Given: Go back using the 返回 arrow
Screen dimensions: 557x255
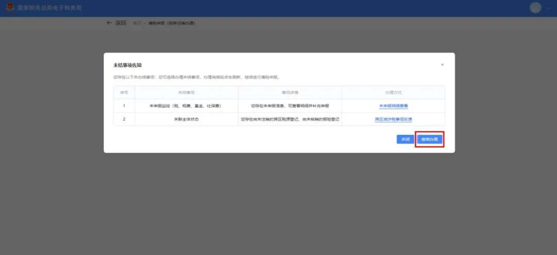Looking at the screenshot, I should pyautogui.click(x=116, y=23).
